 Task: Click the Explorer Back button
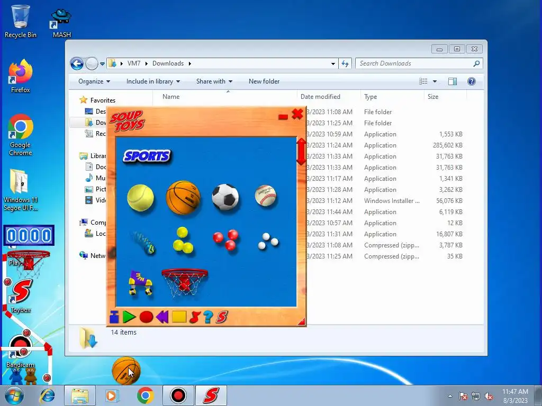coord(77,63)
